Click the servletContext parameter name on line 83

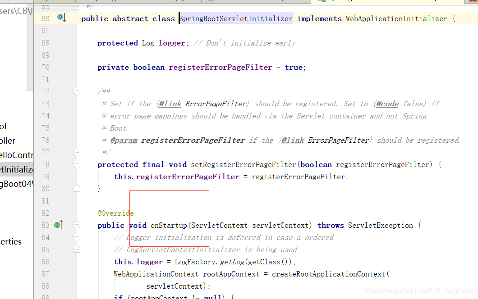[x=280, y=225]
